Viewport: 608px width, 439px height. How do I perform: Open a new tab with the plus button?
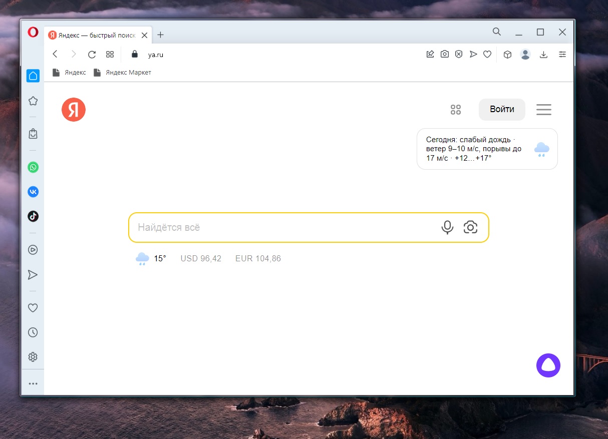point(160,35)
